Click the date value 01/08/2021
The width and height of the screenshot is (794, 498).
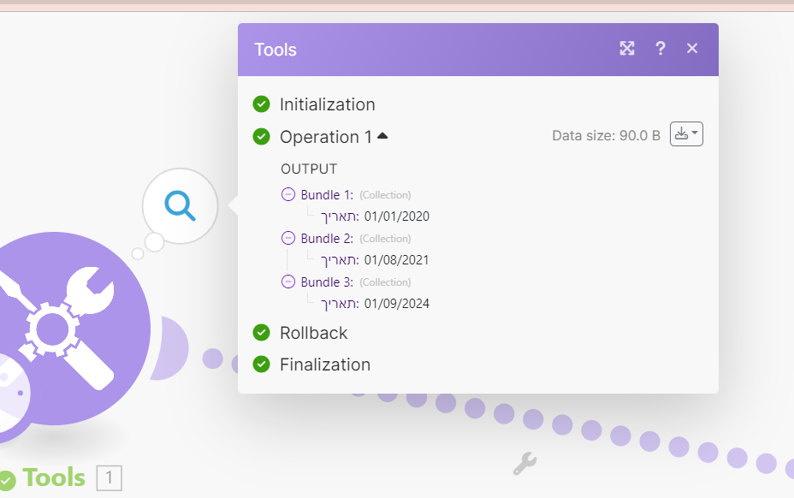click(x=396, y=260)
